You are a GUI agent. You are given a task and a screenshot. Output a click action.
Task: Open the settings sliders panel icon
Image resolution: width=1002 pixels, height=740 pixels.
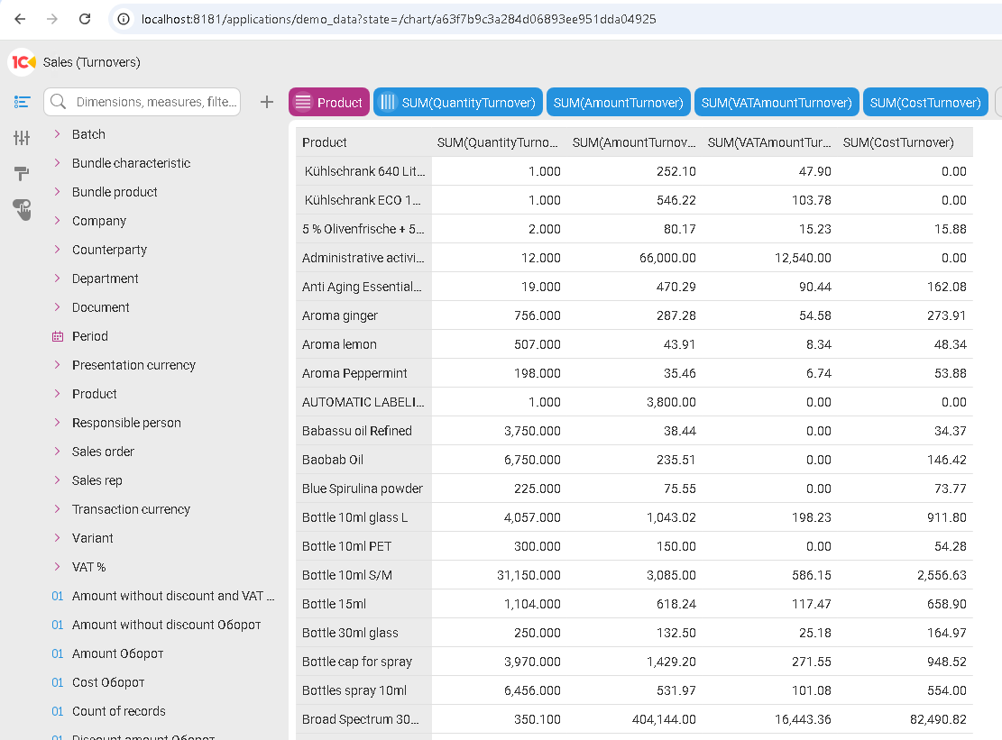[x=23, y=138]
